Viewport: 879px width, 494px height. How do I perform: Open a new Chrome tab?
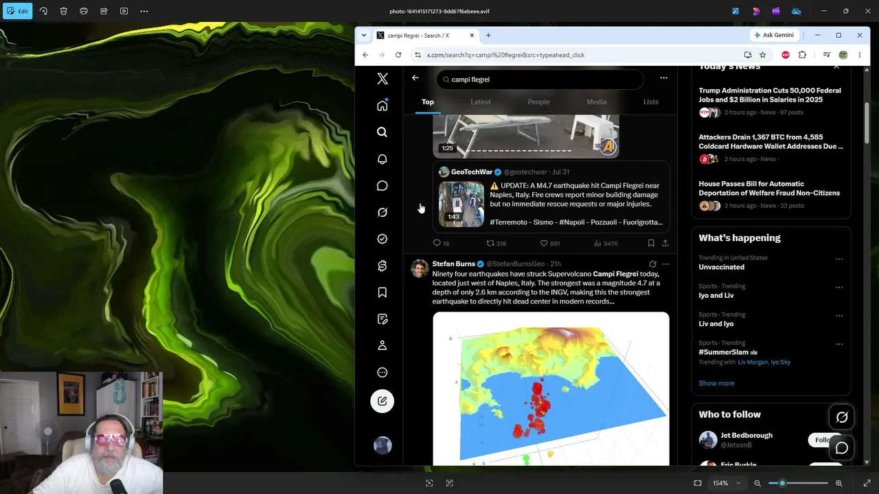click(x=488, y=35)
